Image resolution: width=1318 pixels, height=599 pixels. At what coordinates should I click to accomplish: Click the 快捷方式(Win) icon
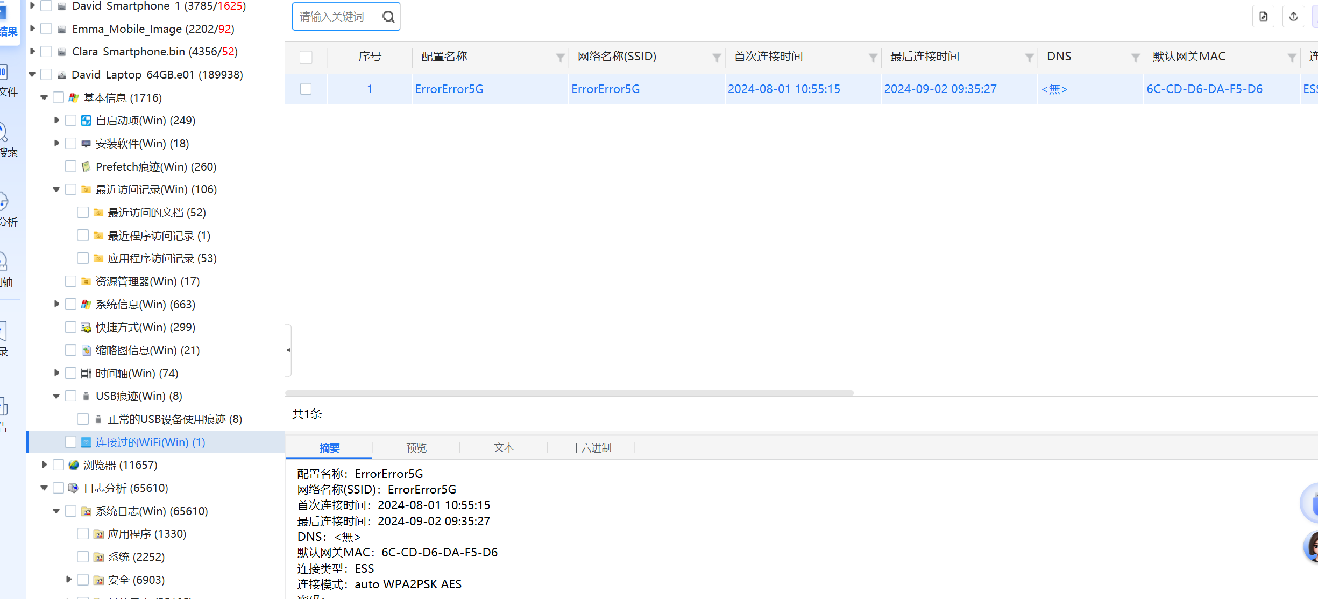click(86, 327)
